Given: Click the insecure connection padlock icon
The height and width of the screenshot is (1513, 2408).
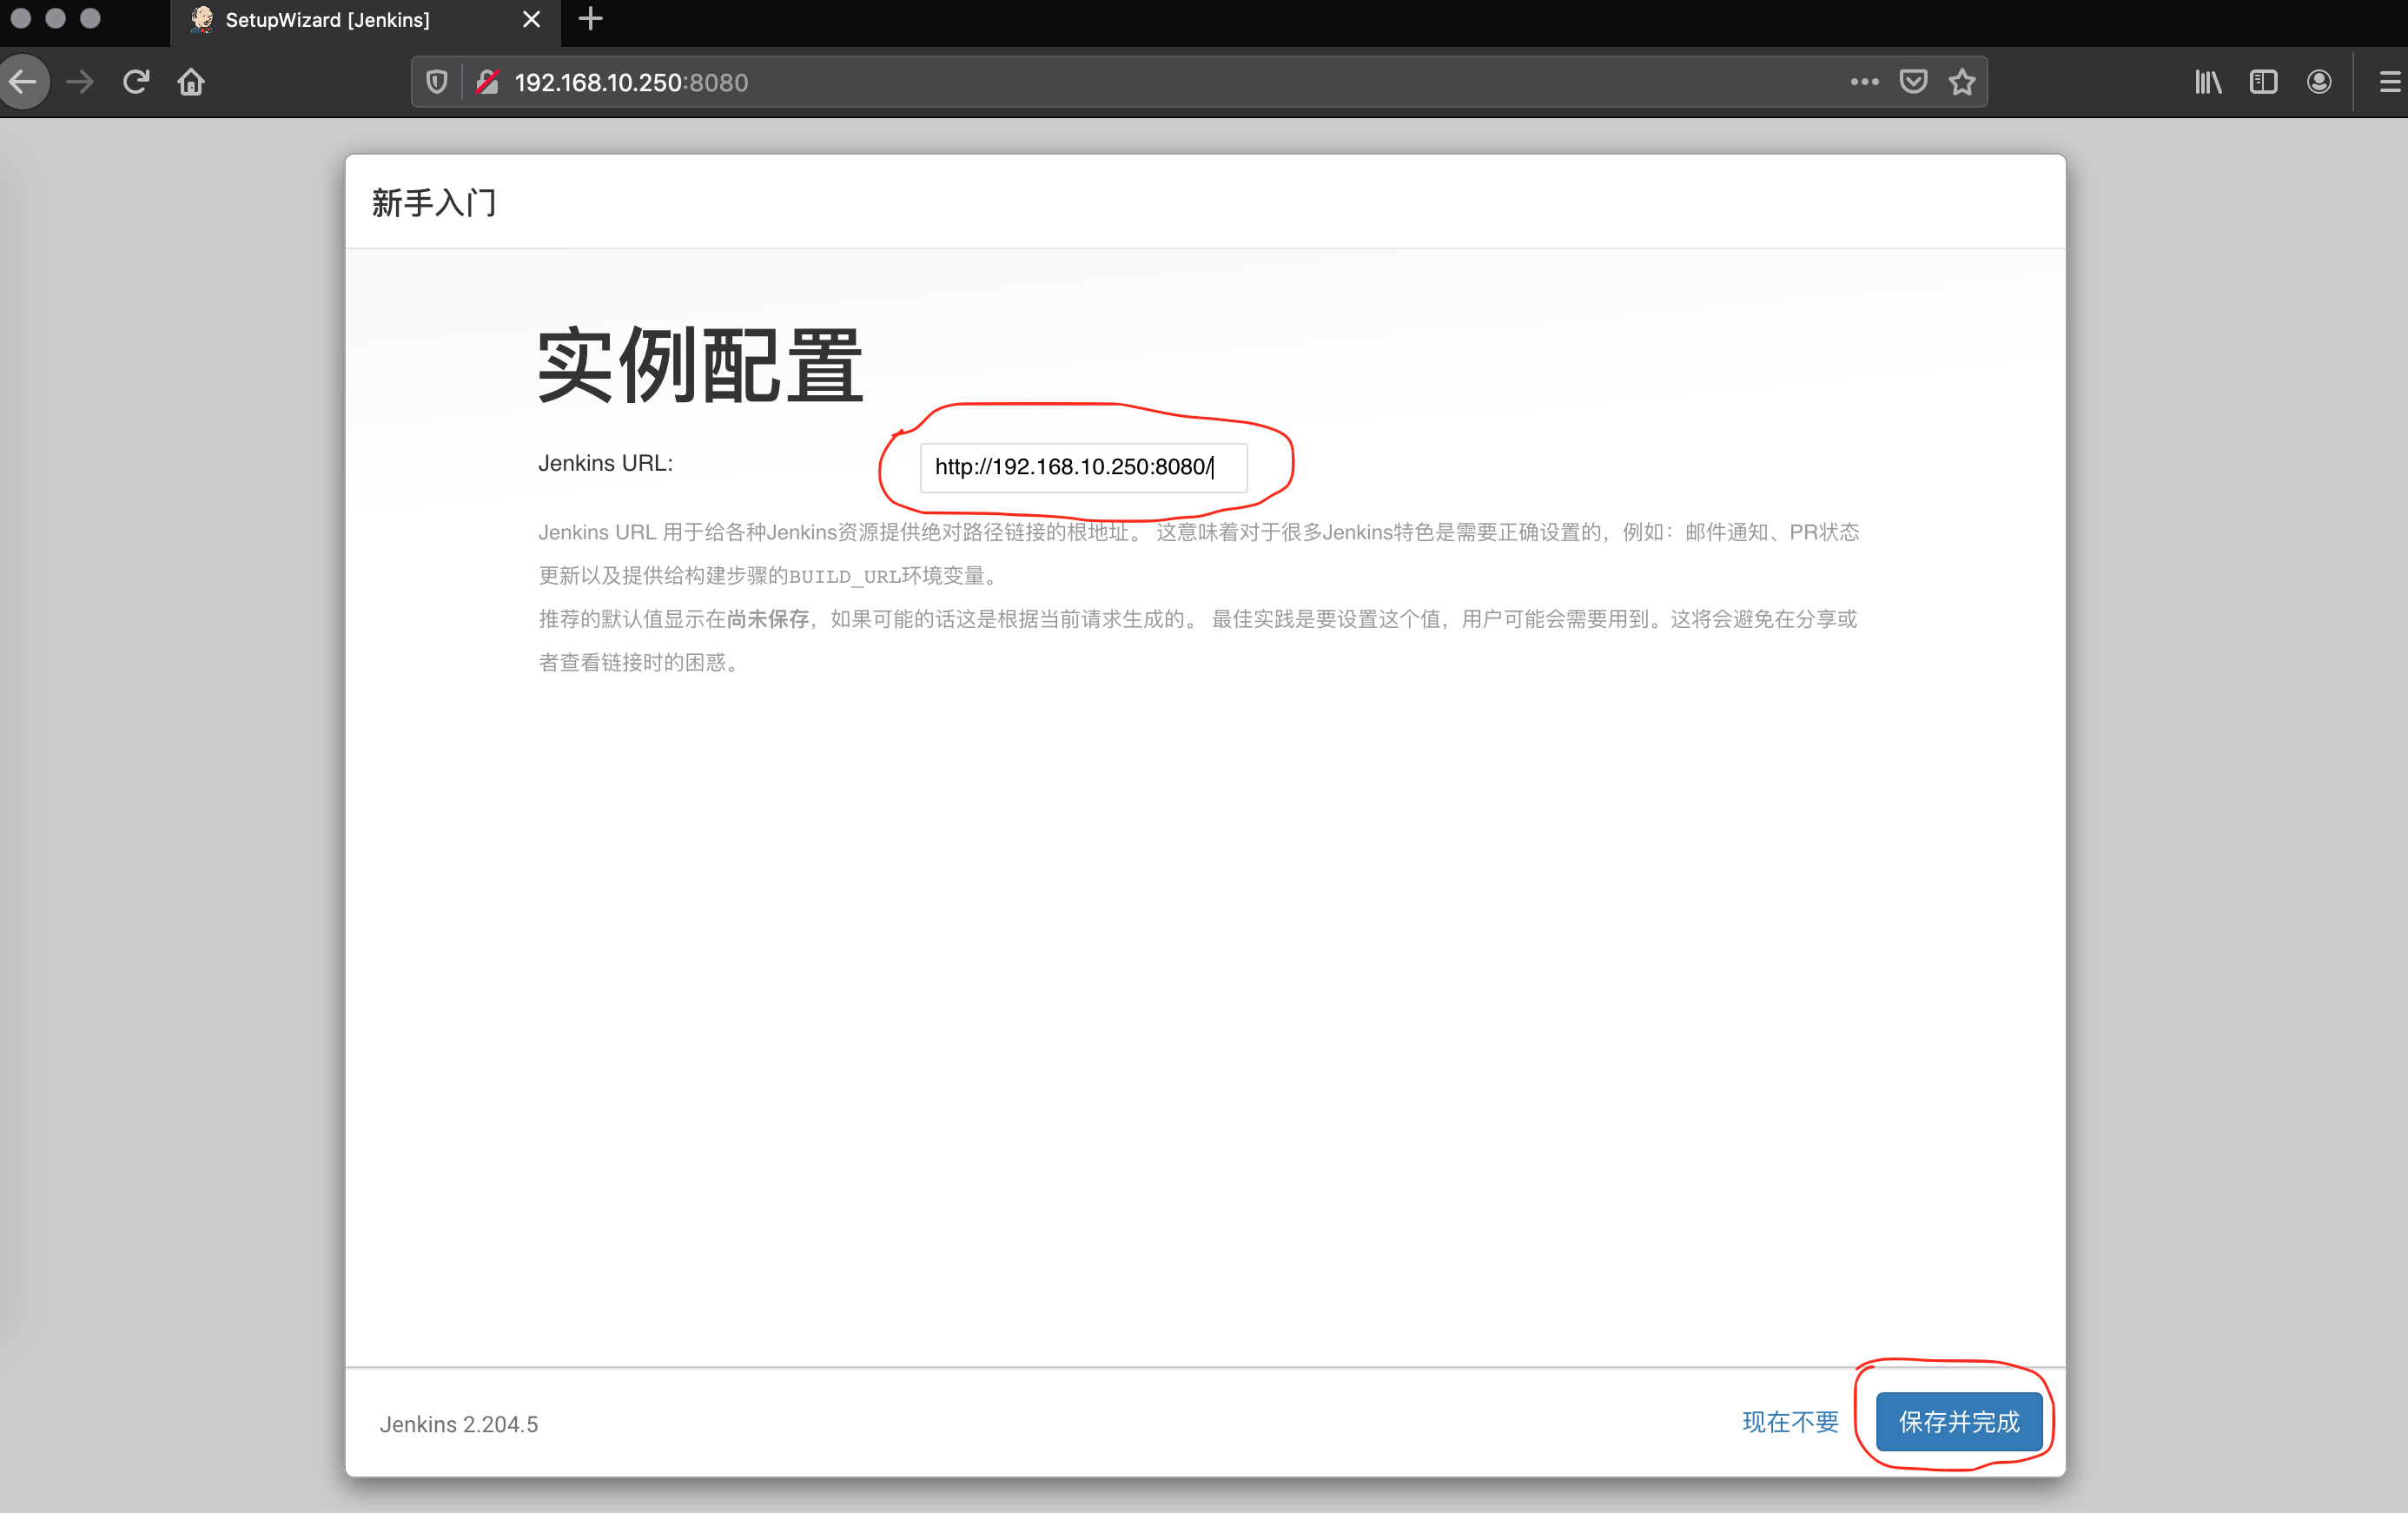Looking at the screenshot, I should 487,82.
